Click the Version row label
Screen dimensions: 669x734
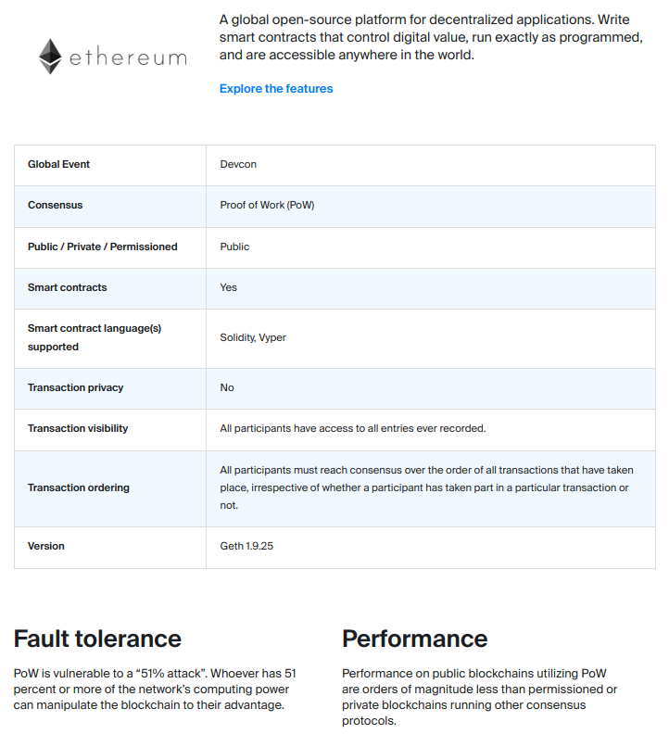[46, 546]
